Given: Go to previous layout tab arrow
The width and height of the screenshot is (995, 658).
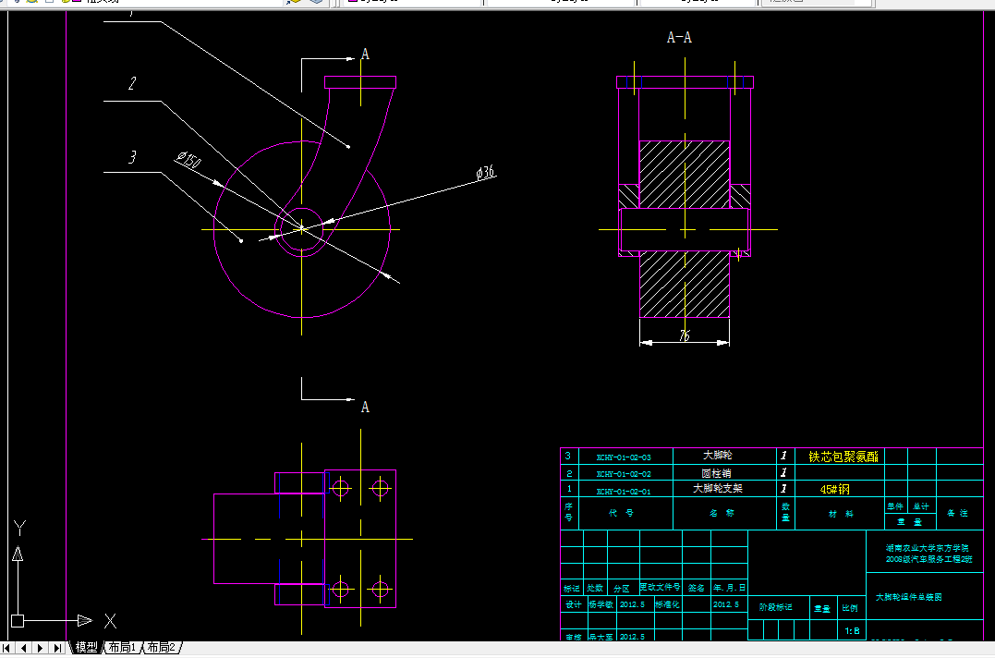Looking at the screenshot, I should (x=24, y=648).
